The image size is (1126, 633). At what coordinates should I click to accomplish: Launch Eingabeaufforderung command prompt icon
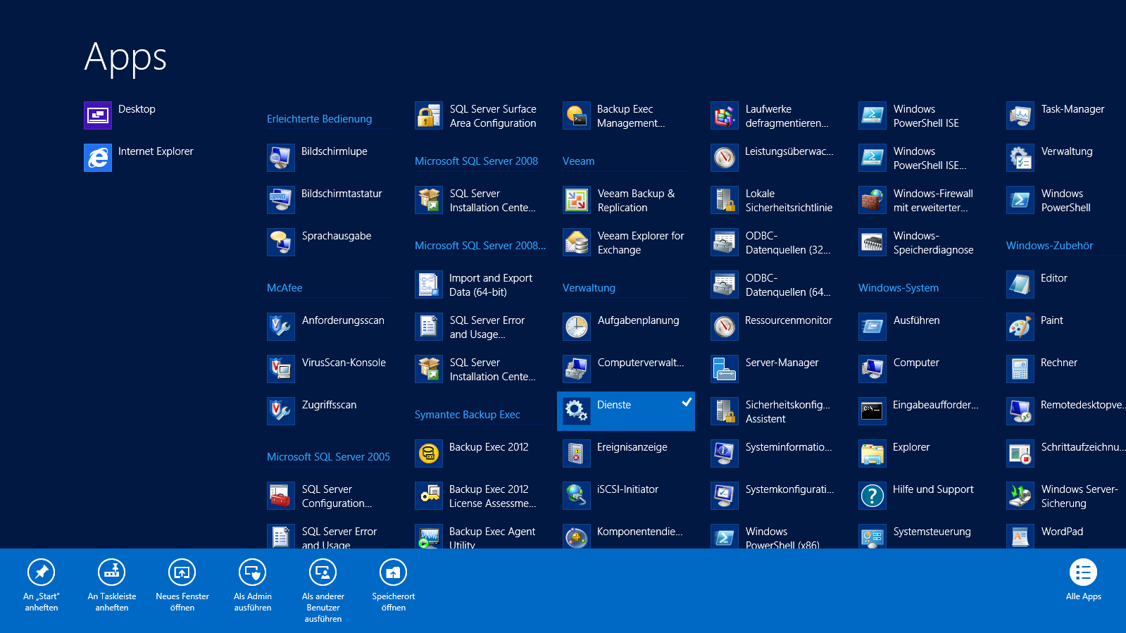[x=872, y=411]
